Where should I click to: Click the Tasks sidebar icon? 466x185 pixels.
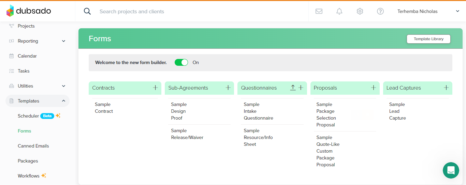(12, 71)
